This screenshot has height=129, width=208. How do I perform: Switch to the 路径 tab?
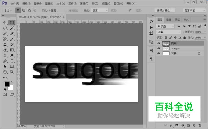pyautogui.click(x=177, y=20)
